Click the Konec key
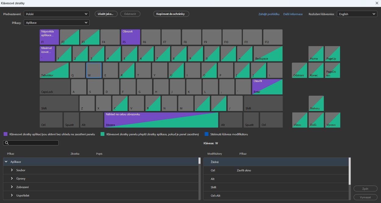The width and height of the screenshot is (381, 203). [316, 70]
